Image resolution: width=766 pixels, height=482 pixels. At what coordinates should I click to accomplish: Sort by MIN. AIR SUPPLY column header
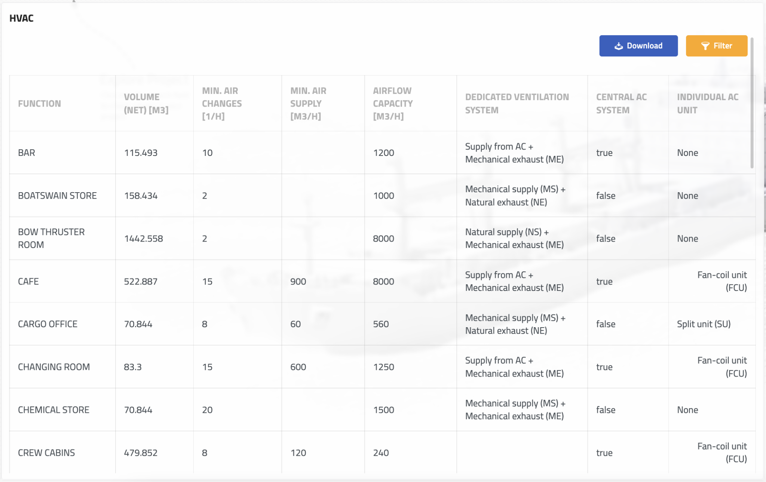tap(308, 104)
